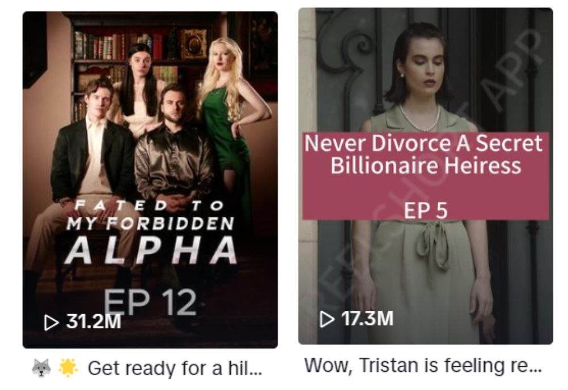
Task: Open the Fated To My Forbidden Alpha video
Action: click(150, 180)
